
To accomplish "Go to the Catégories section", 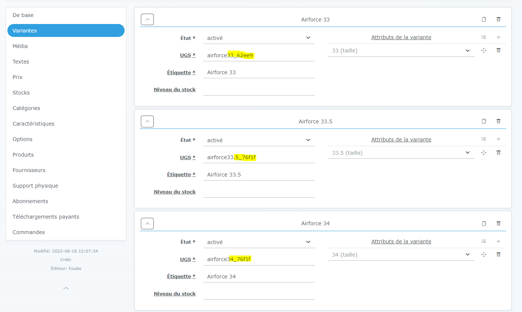I will (x=66, y=108).
